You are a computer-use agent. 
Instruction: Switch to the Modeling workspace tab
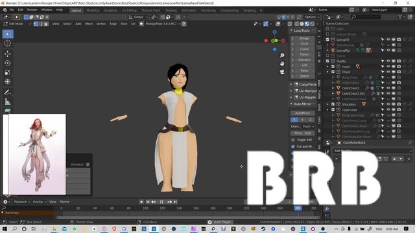pyautogui.click(x=92, y=10)
